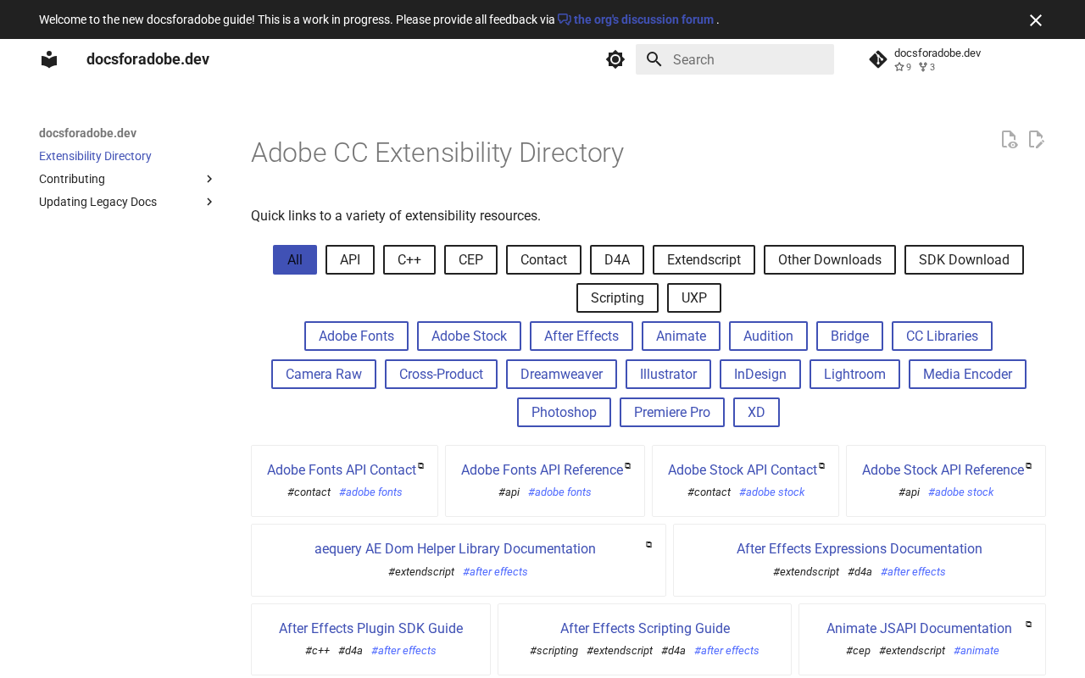Filter by the After Effects product
1085x678 pixels.
(x=581, y=336)
